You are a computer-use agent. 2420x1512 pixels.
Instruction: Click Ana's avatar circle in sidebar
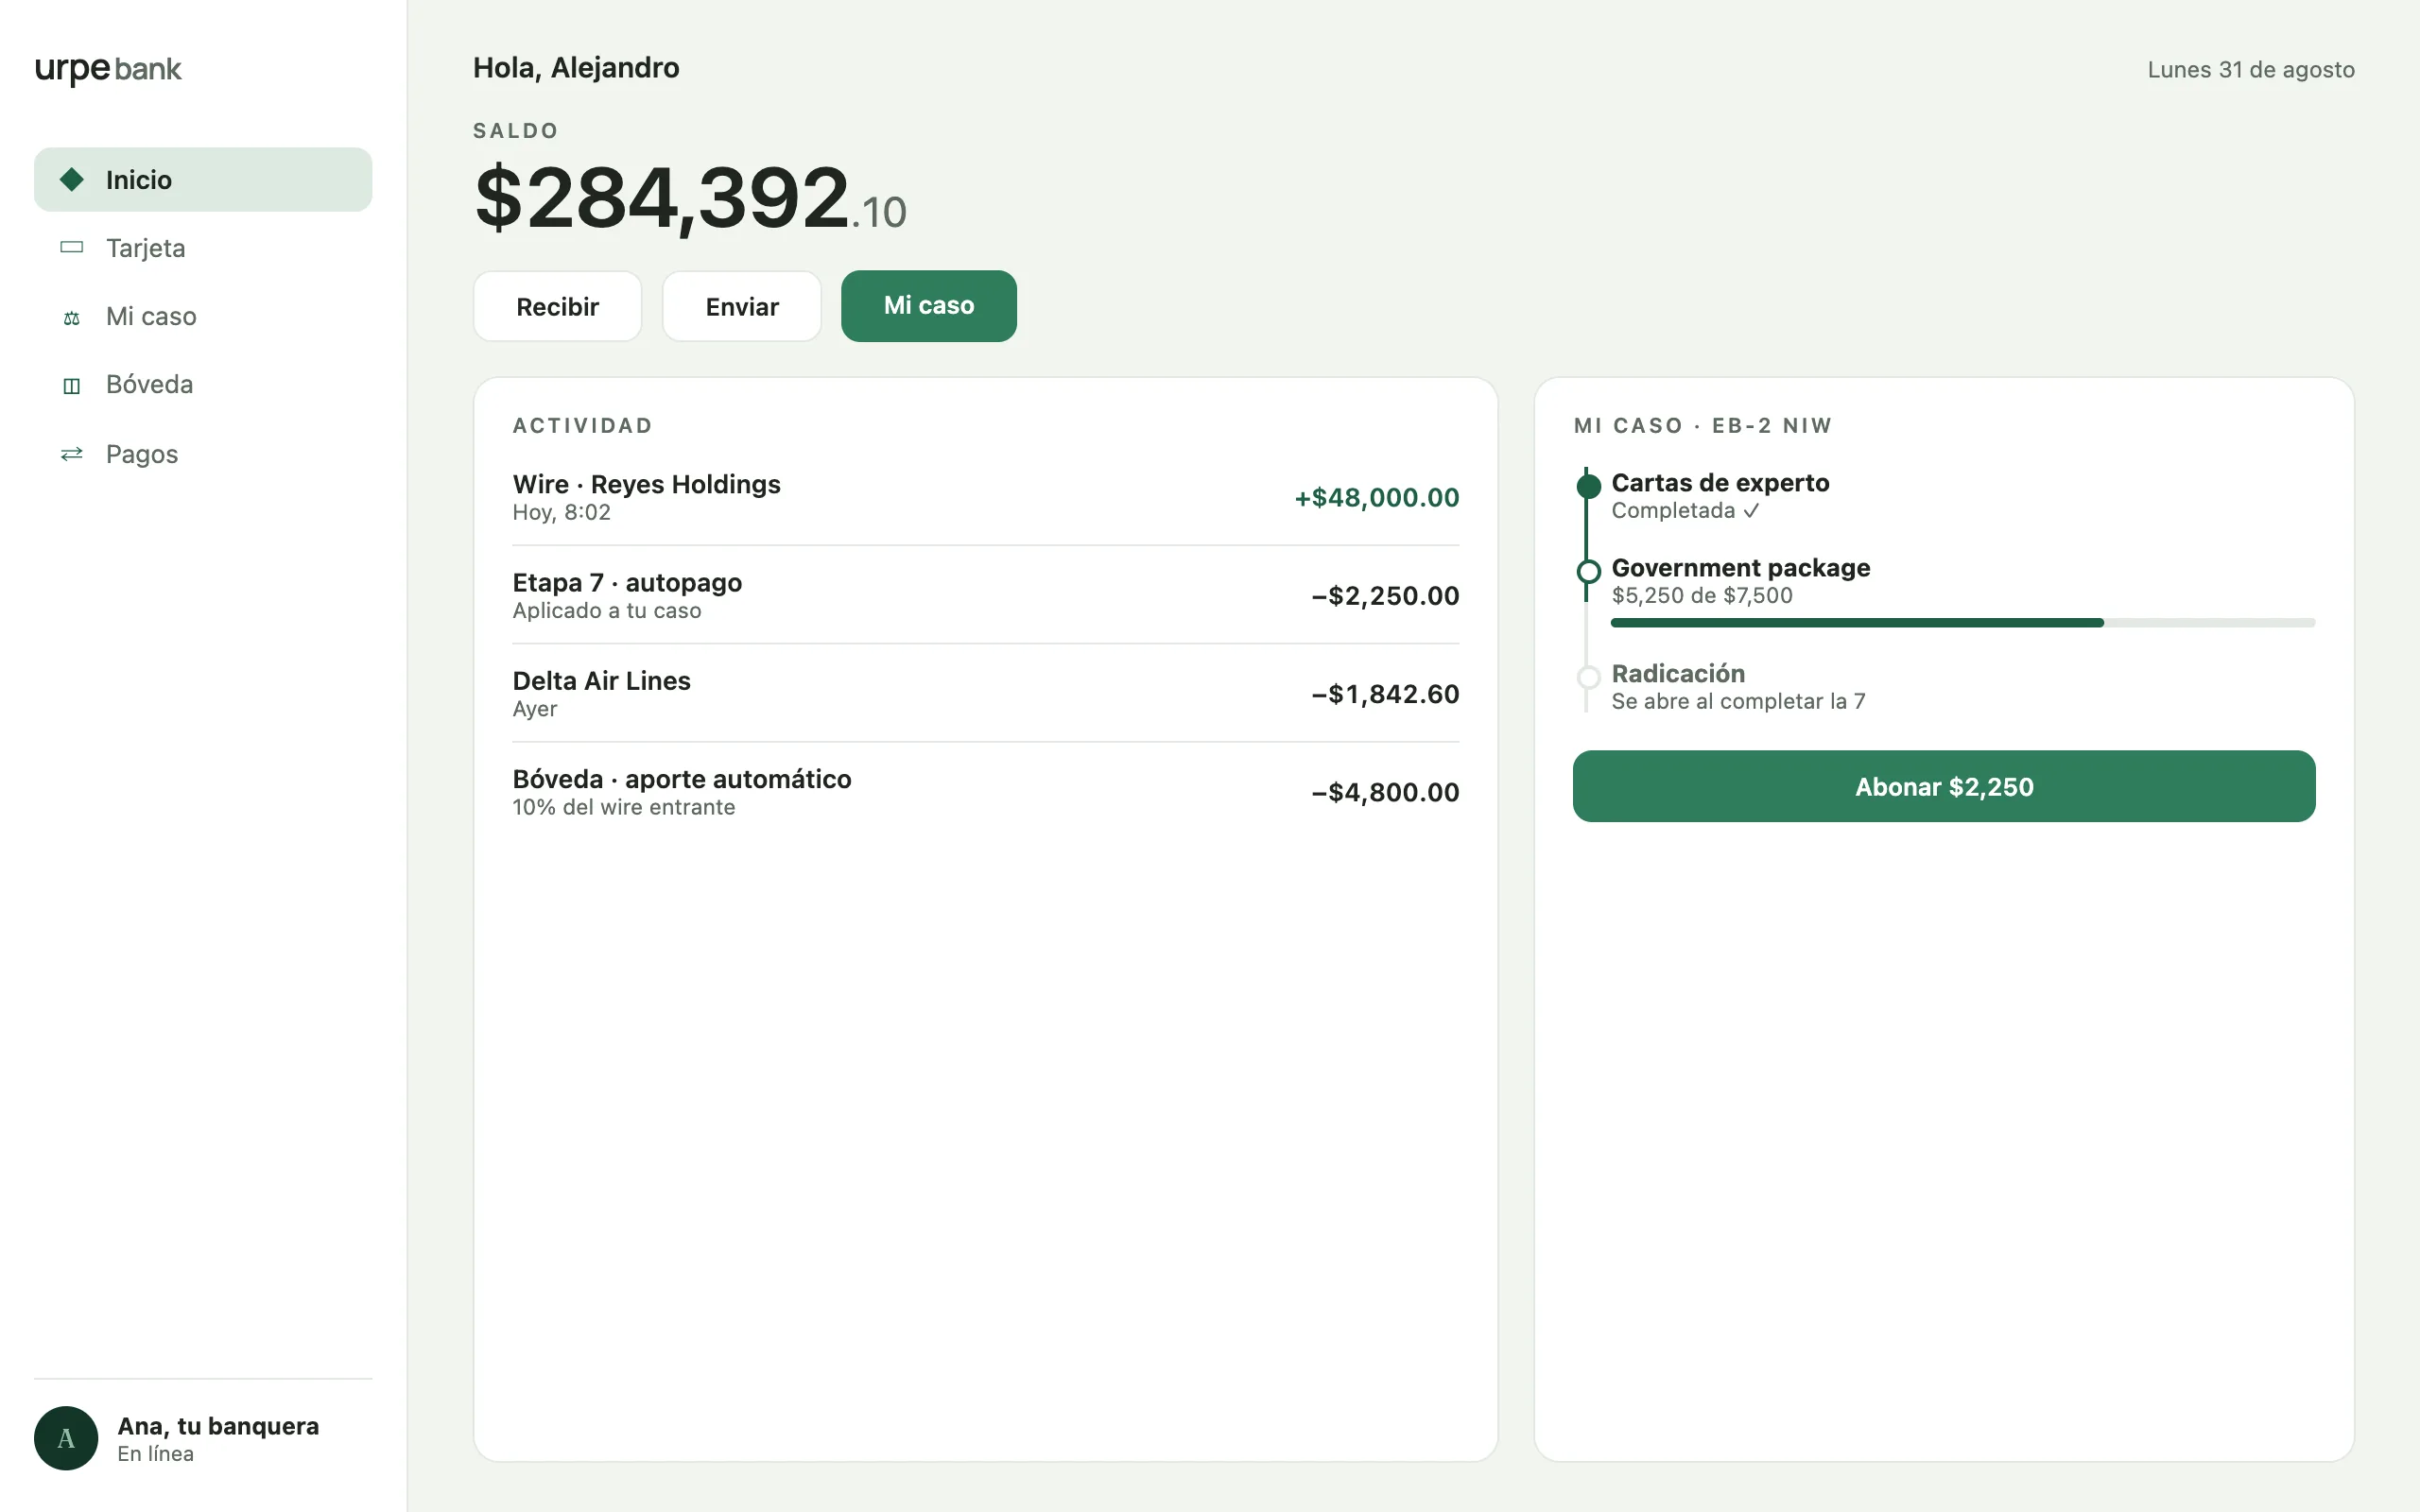pyautogui.click(x=66, y=1438)
